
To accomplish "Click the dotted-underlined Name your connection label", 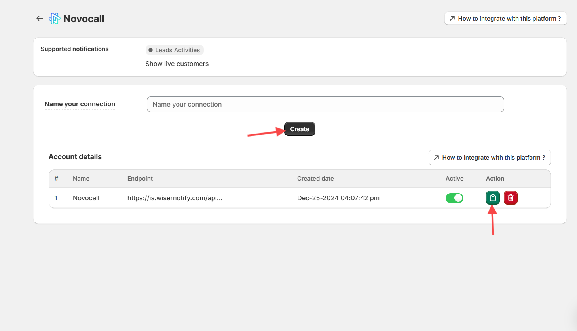I will click(80, 104).
